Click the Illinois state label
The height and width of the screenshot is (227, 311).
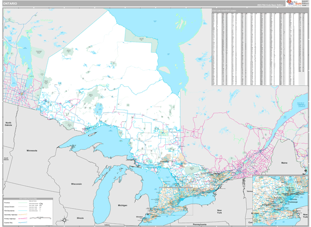(79, 218)
